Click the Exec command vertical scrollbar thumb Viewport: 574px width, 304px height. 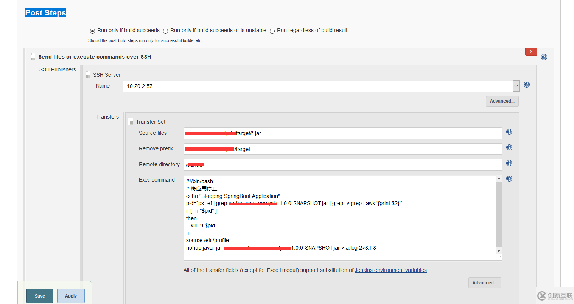(499, 214)
